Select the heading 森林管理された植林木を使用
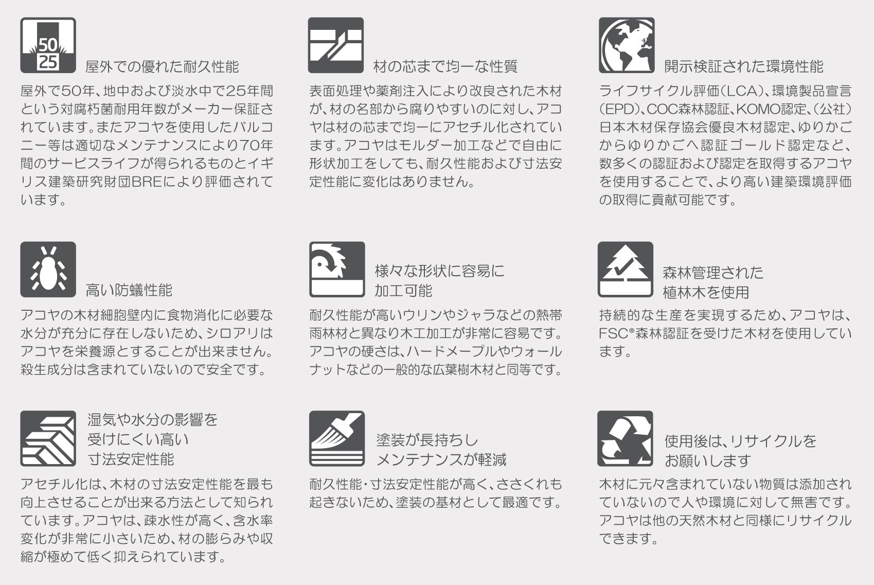The height and width of the screenshot is (585, 874). tap(713, 282)
